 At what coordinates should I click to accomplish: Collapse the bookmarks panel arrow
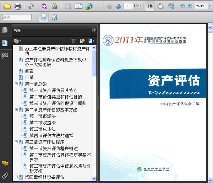coord(94,30)
